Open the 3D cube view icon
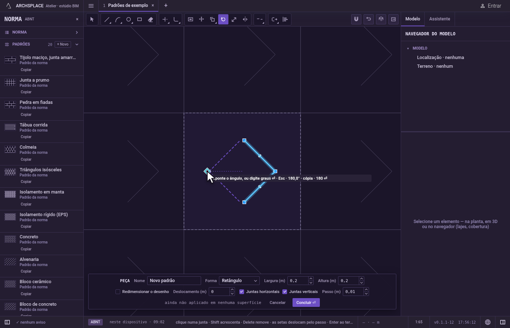 tap(381, 19)
